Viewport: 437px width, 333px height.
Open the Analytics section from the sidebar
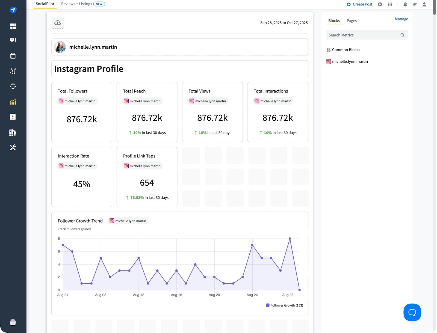tap(13, 102)
